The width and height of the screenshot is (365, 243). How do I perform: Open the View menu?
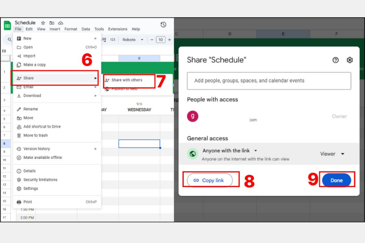coord(41,29)
